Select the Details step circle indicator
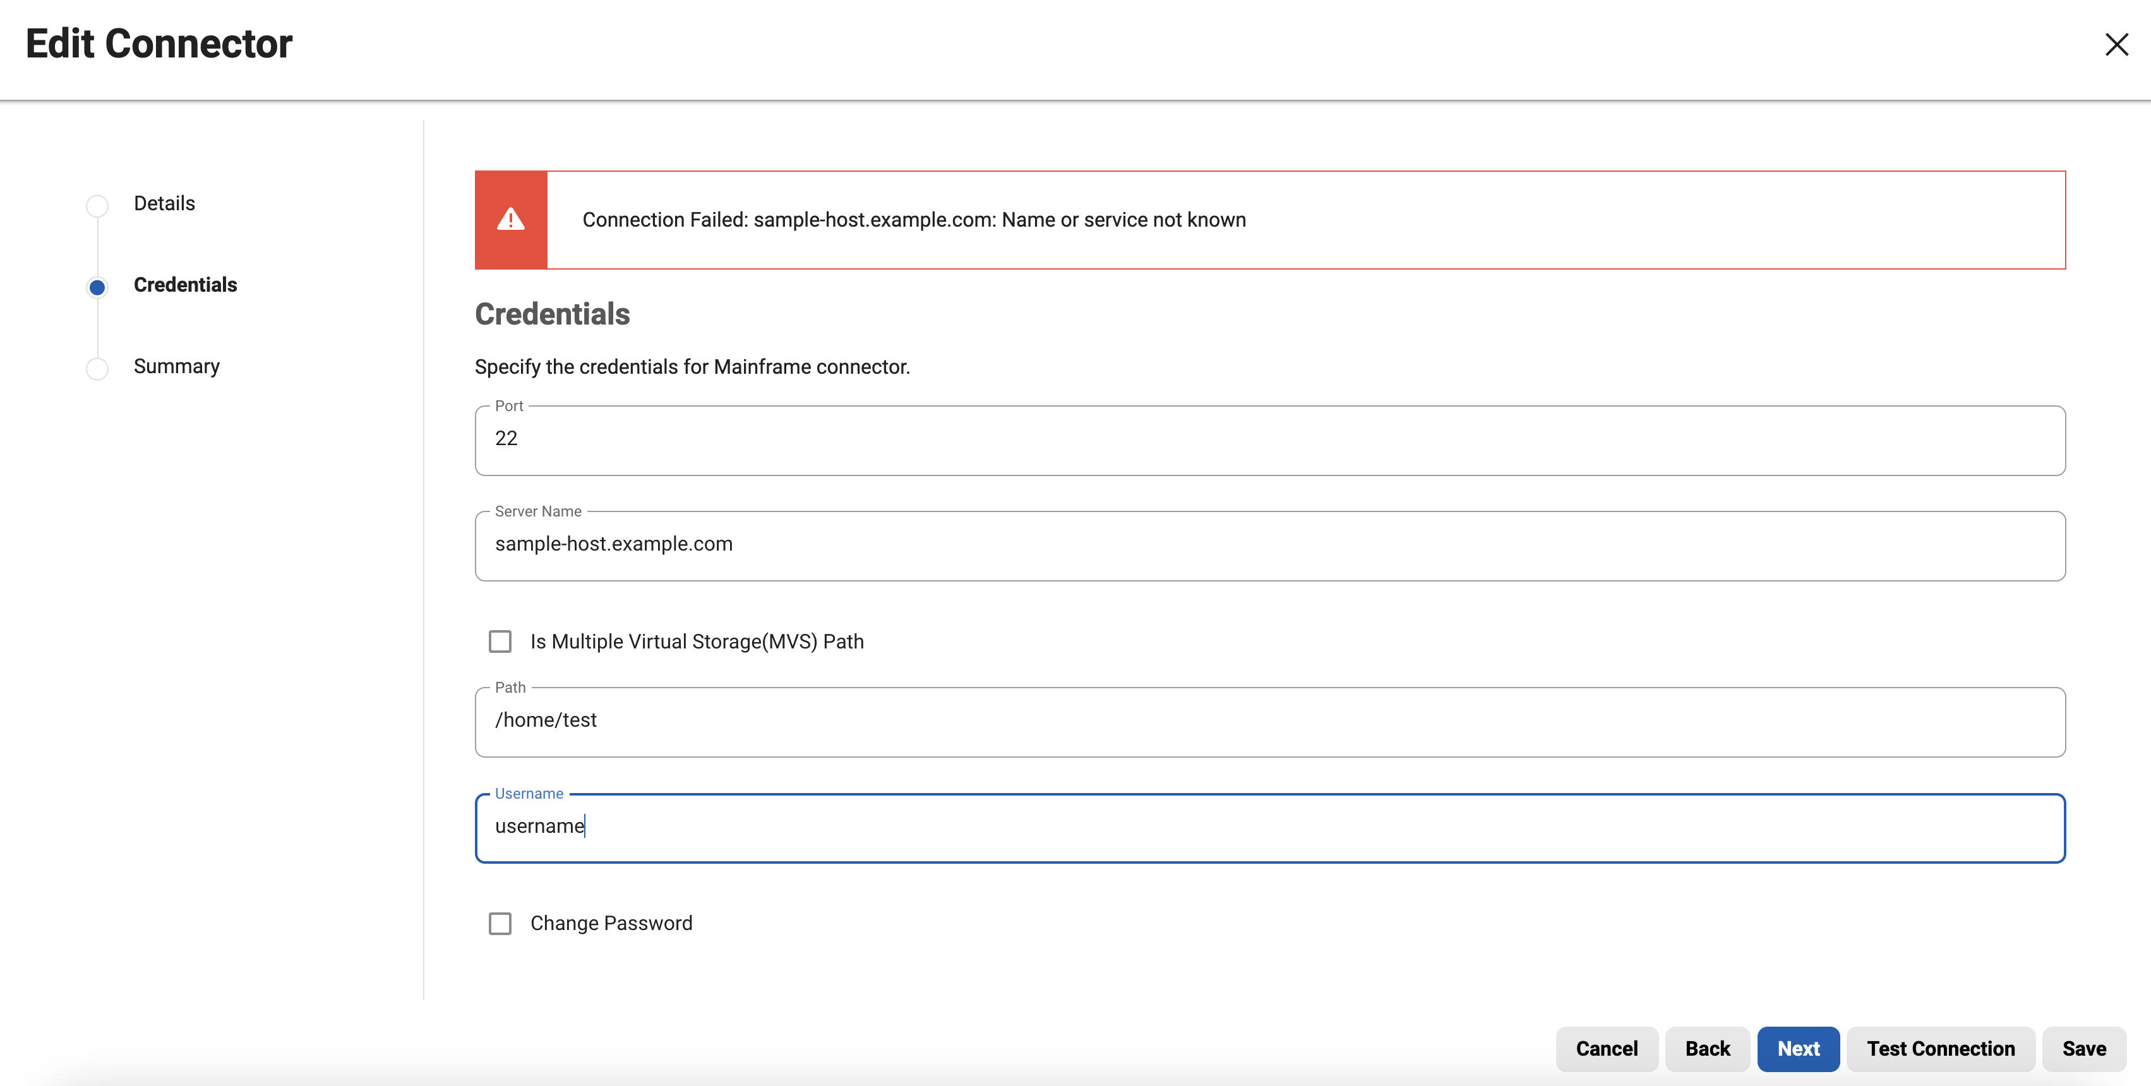Image resolution: width=2151 pixels, height=1086 pixels. pos(97,205)
